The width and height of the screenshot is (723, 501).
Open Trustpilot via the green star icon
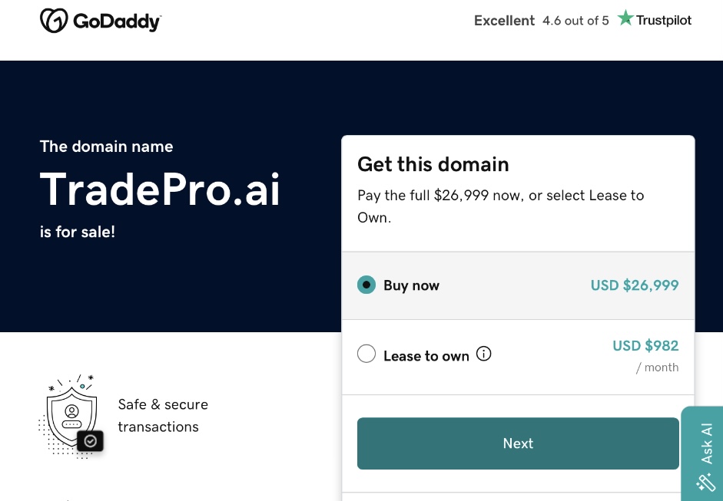click(x=625, y=18)
